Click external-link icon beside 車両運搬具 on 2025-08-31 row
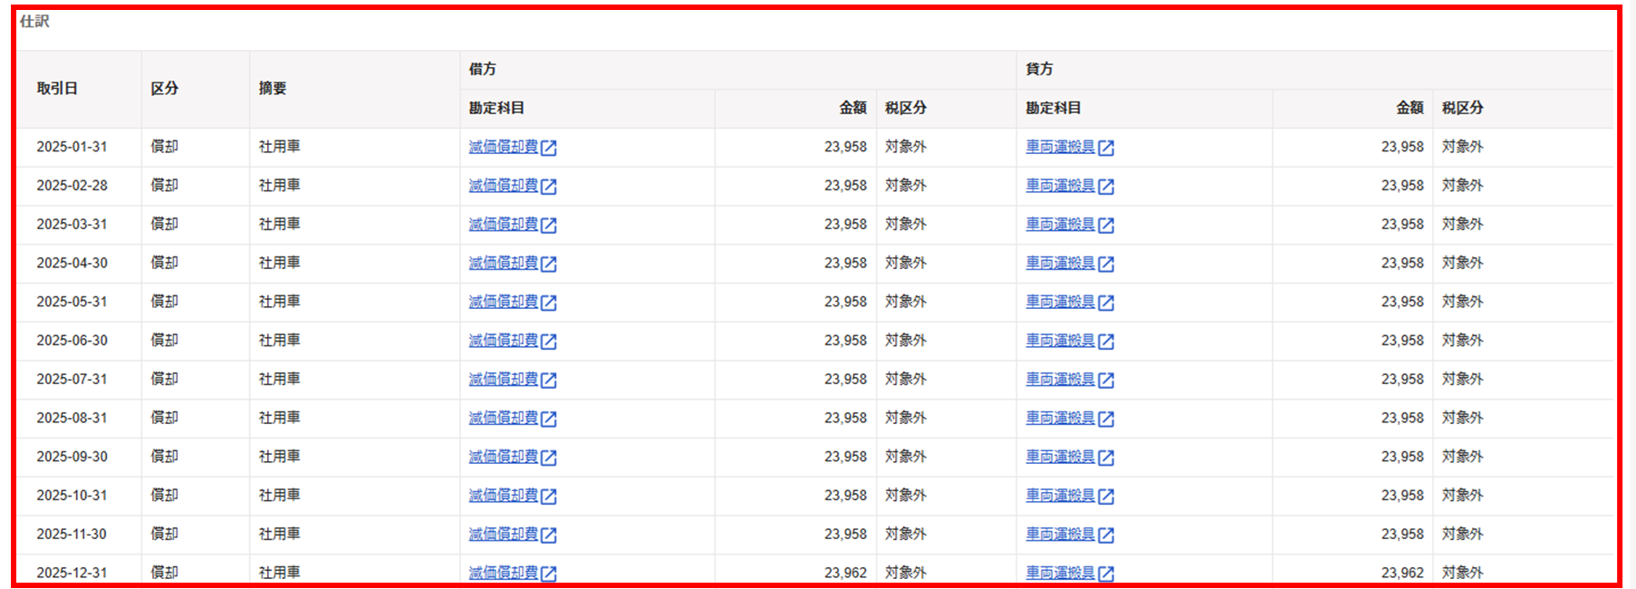 pyautogui.click(x=1106, y=419)
